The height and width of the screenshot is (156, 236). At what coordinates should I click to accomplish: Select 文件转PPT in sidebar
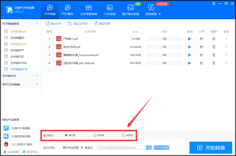17,50
